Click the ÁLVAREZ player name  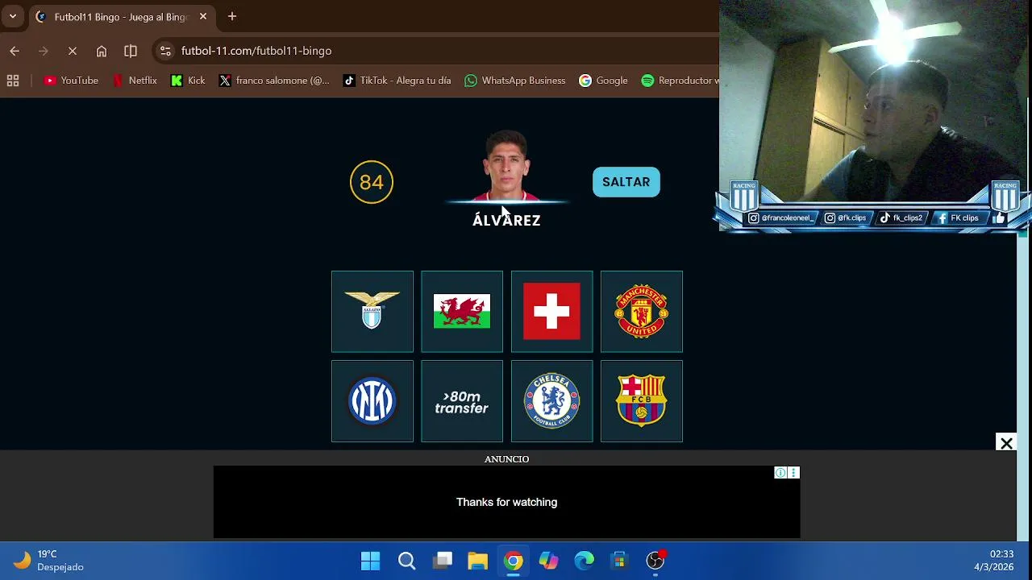tap(506, 220)
